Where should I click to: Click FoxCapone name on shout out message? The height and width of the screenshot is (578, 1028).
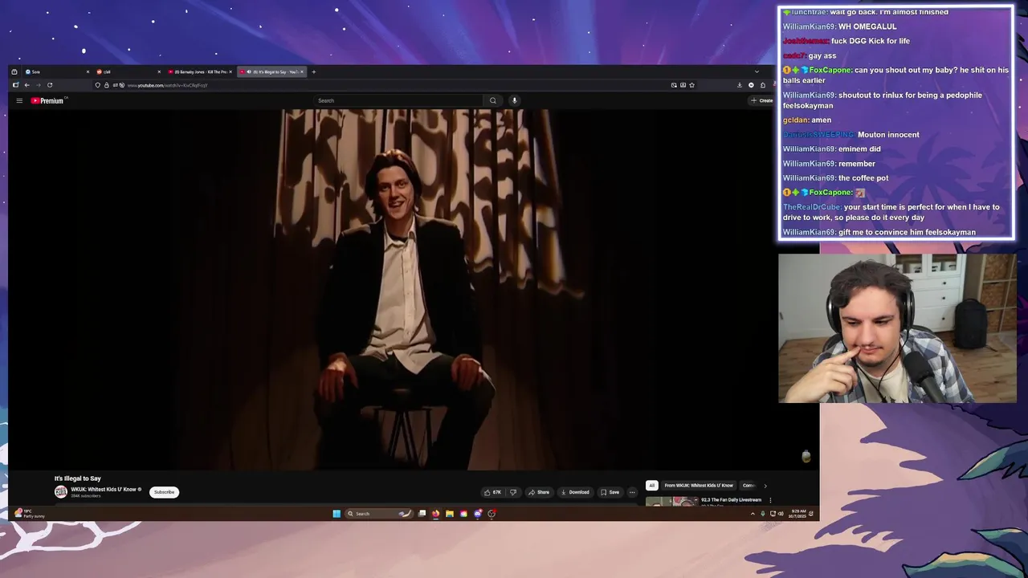[830, 70]
